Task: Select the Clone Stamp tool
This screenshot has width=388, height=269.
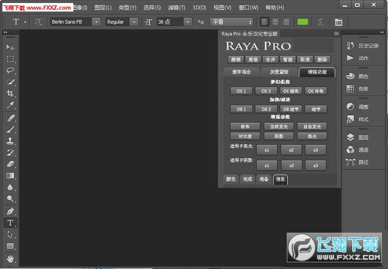Action: coord(10,141)
